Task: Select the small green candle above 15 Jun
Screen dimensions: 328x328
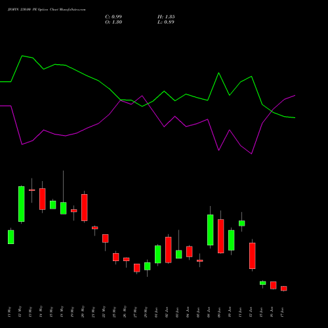Action: [263, 283]
